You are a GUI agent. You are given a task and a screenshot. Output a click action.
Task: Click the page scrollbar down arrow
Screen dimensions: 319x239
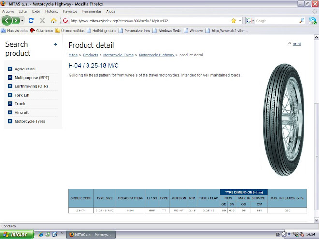[316, 220]
